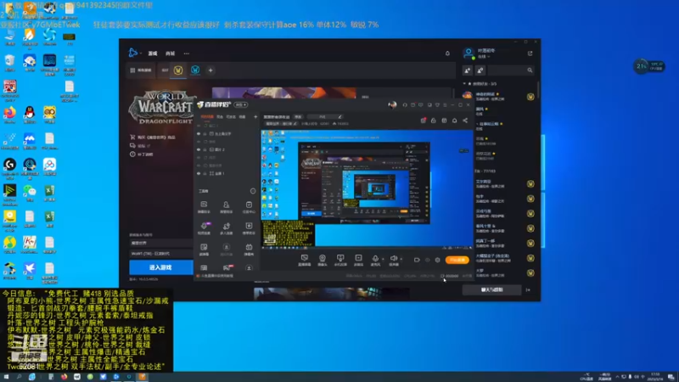Click the record camera icon by start button
The height and width of the screenshot is (382, 679).
(417, 260)
